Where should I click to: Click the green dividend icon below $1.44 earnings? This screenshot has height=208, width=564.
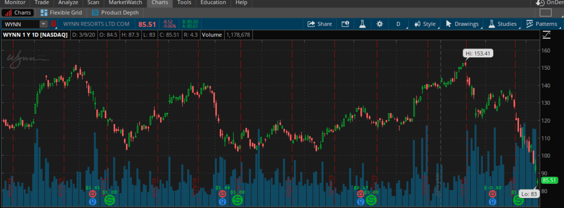pyautogui.click(x=237, y=200)
